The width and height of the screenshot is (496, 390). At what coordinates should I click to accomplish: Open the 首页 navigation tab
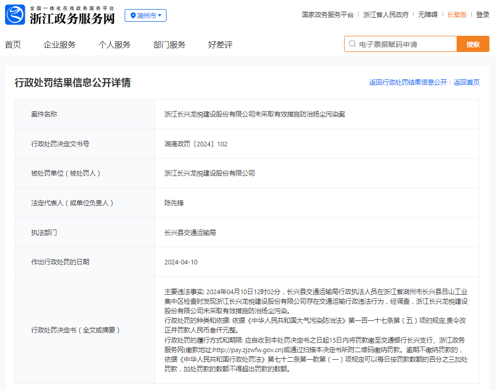(13, 44)
